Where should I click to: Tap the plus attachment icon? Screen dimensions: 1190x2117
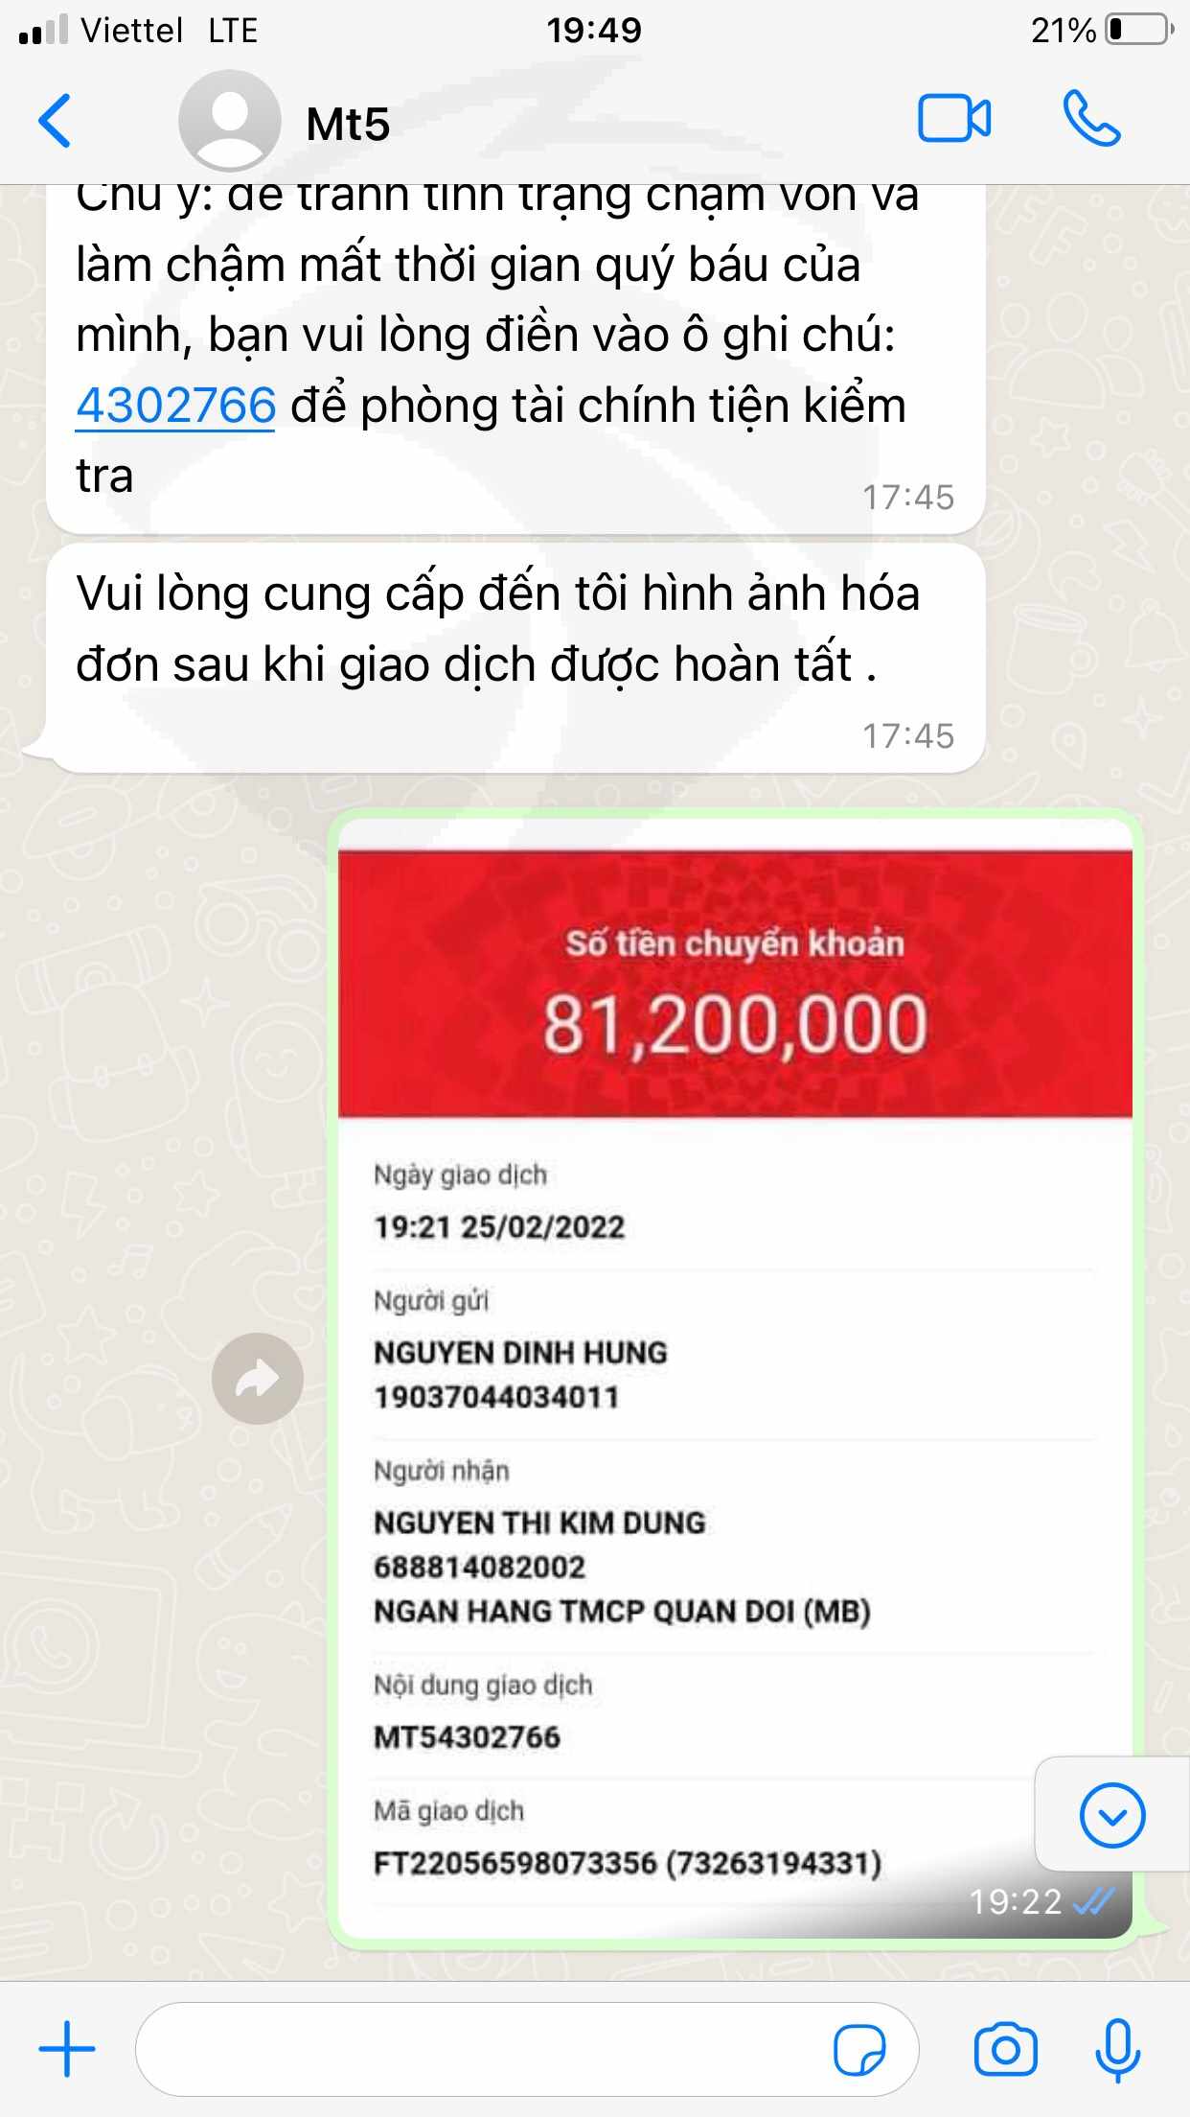tap(67, 2049)
